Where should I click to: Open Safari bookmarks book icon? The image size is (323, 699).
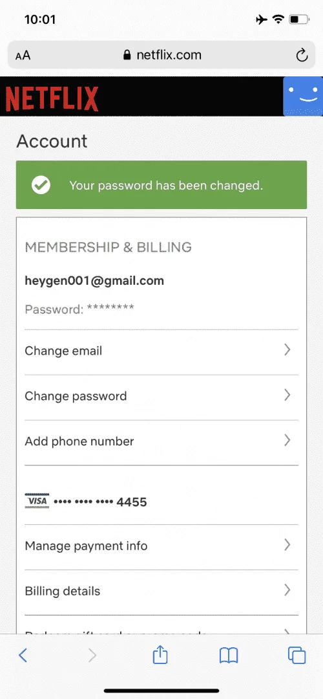pos(229,655)
